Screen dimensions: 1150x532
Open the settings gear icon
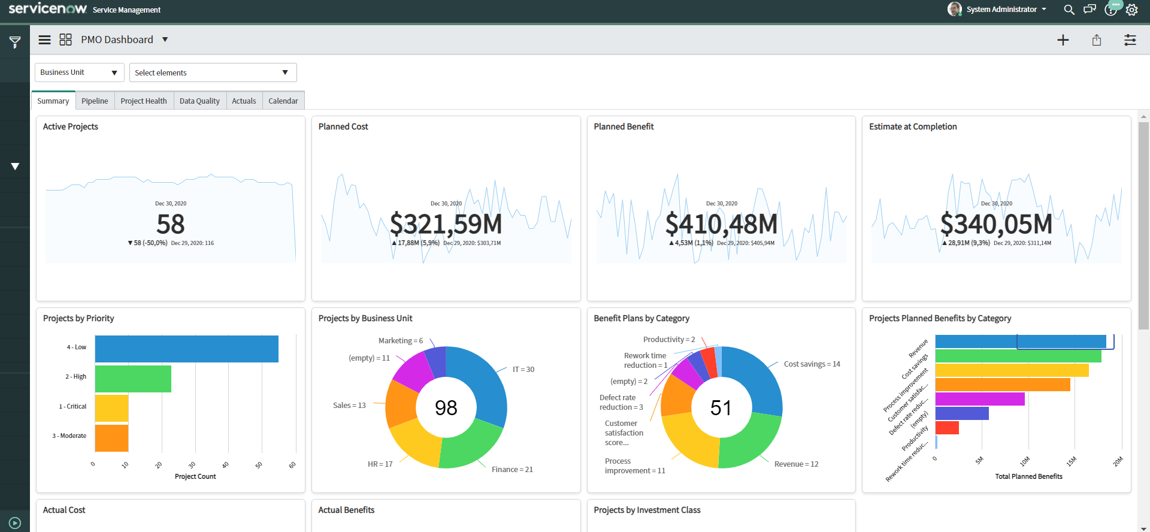[1131, 10]
